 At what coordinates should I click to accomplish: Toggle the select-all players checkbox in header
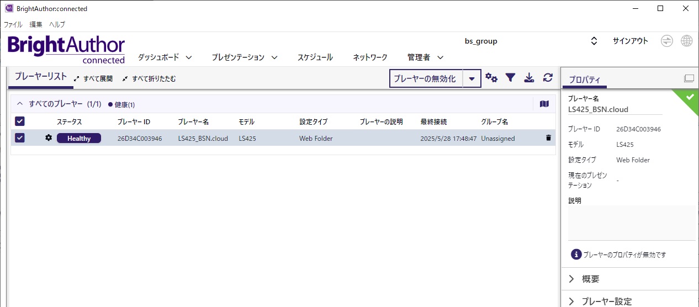pos(20,121)
